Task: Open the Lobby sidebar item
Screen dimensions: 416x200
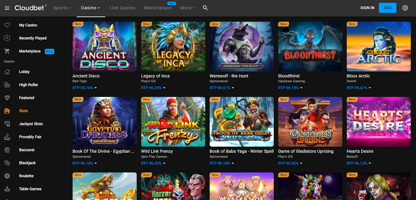Action: click(x=24, y=72)
